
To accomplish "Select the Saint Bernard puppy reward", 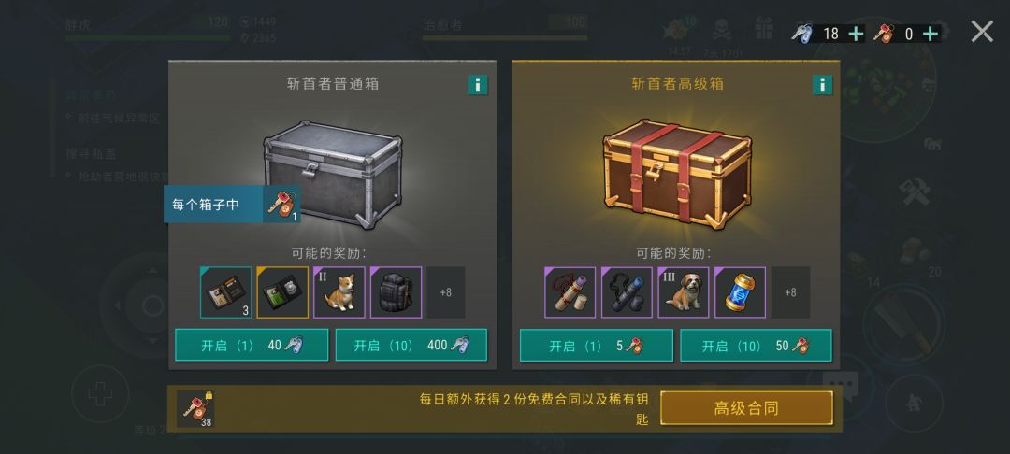I will (684, 292).
